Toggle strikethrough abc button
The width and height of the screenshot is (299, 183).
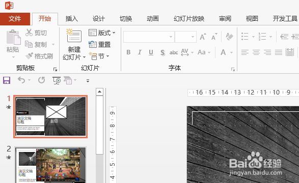(174, 52)
